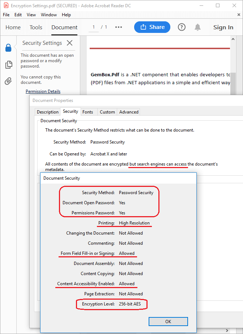Click the security lock icon in sidebar

click(x=8, y=48)
